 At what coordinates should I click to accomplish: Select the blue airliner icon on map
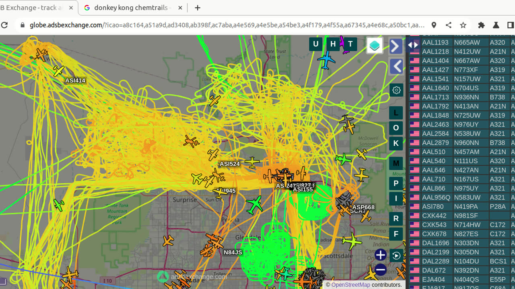[x=326, y=60]
